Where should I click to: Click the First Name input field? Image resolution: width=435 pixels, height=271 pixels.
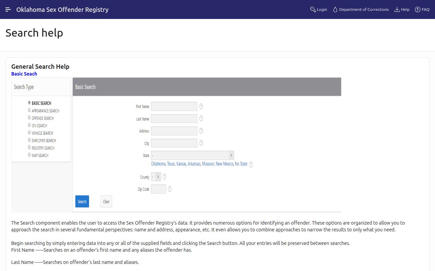coord(174,106)
